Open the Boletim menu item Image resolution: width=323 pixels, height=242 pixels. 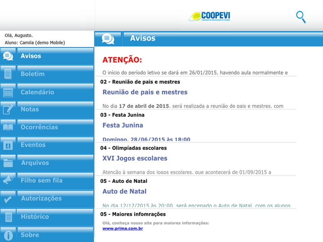(x=47, y=74)
